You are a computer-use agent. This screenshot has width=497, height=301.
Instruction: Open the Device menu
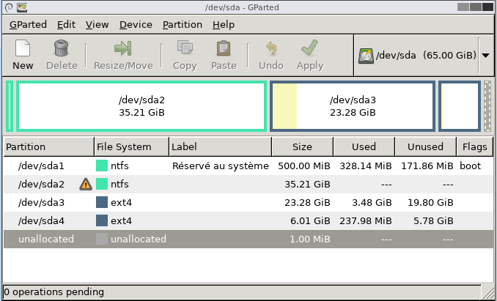pos(136,24)
